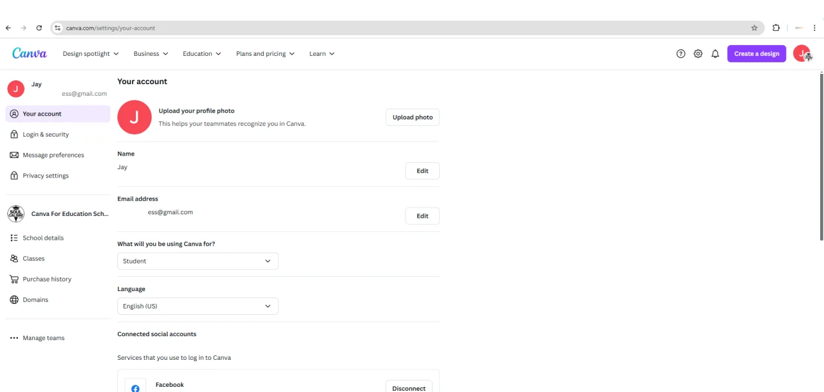The width and height of the screenshot is (824, 392).
Task: Click the Connected social accounts heading
Action: 156,334
